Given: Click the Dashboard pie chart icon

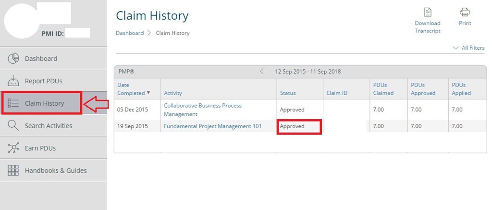Looking at the screenshot, I should (13, 58).
